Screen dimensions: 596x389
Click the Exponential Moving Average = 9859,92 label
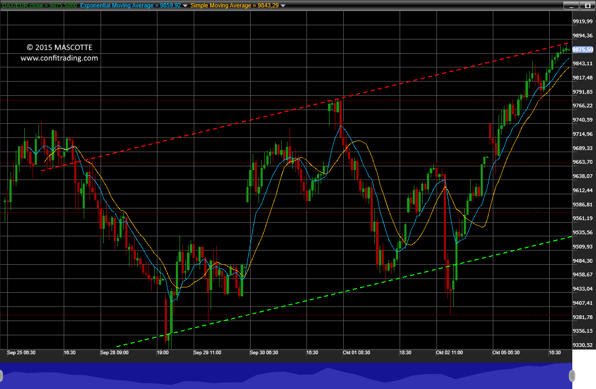click(131, 5)
